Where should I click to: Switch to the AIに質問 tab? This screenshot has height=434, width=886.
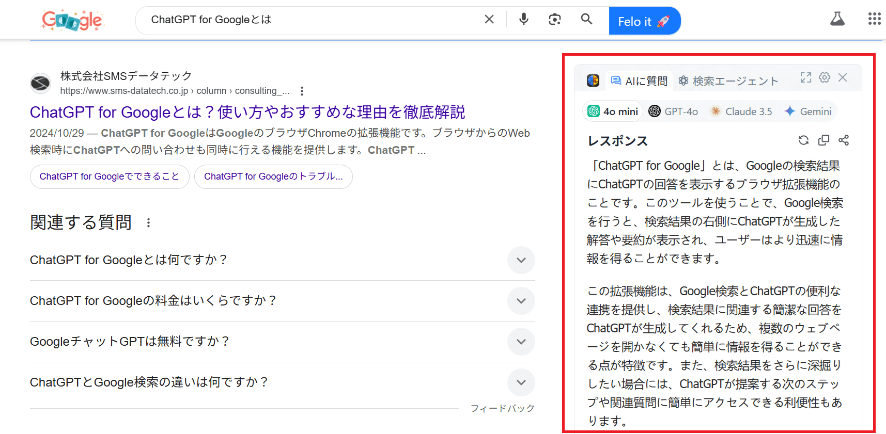click(639, 81)
